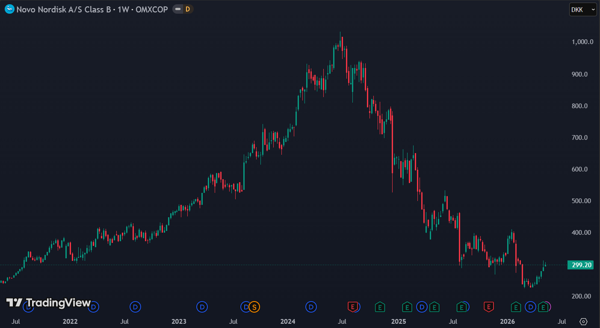Open the dividend marker from mid-2022
Viewport: 600px width, 328px height.
coord(136,307)
